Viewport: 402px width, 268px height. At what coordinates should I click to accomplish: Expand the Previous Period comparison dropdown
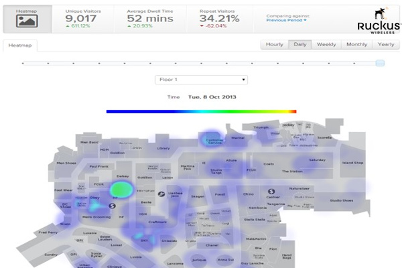tap(288, 20)
